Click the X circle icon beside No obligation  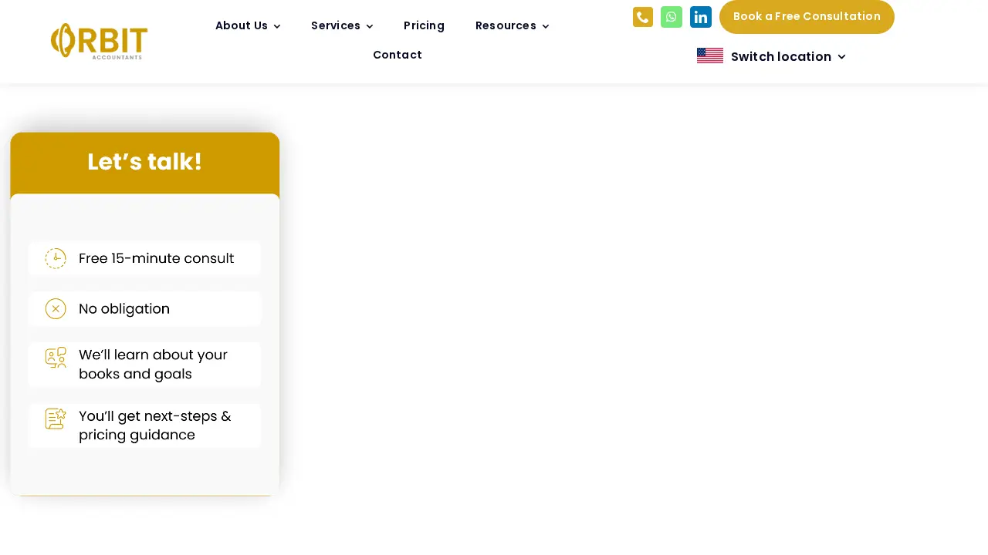[56, 309]
